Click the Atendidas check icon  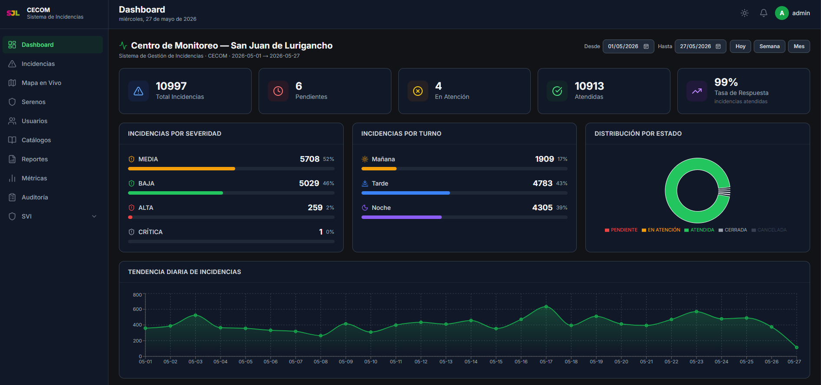coord(557,91)
